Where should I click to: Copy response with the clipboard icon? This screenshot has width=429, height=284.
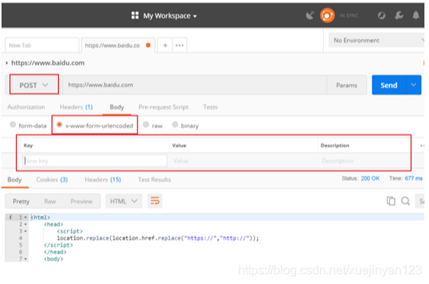click(391, 201)
